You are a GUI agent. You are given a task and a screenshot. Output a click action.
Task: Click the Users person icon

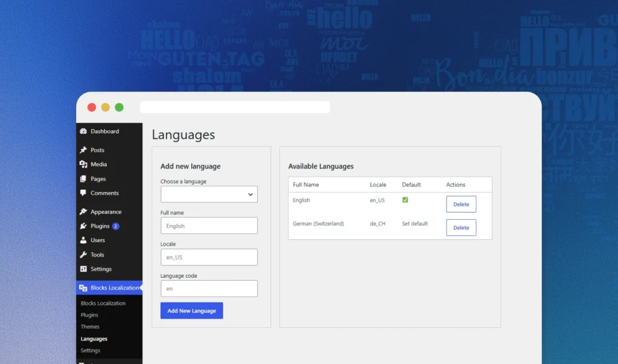coord(83,240)
